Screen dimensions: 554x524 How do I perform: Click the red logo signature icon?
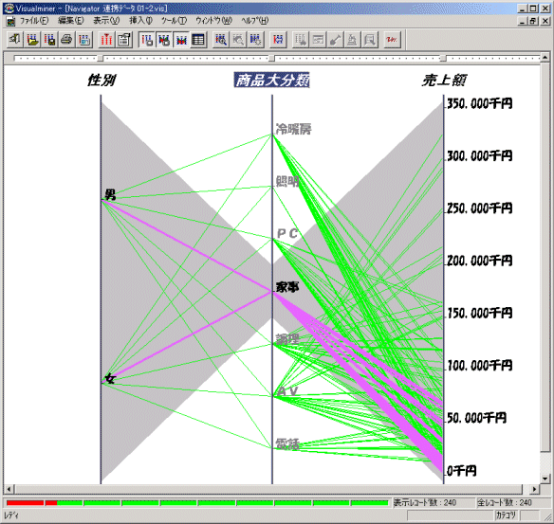tap(392, 39)
